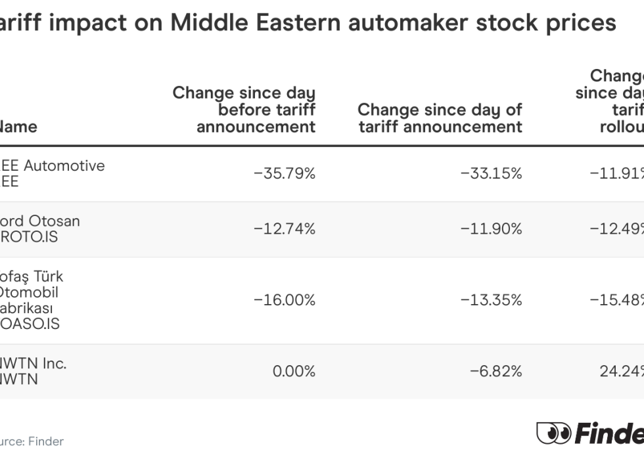
Task: Click the −12.74% value cell
Action: [x=285, y=229]
